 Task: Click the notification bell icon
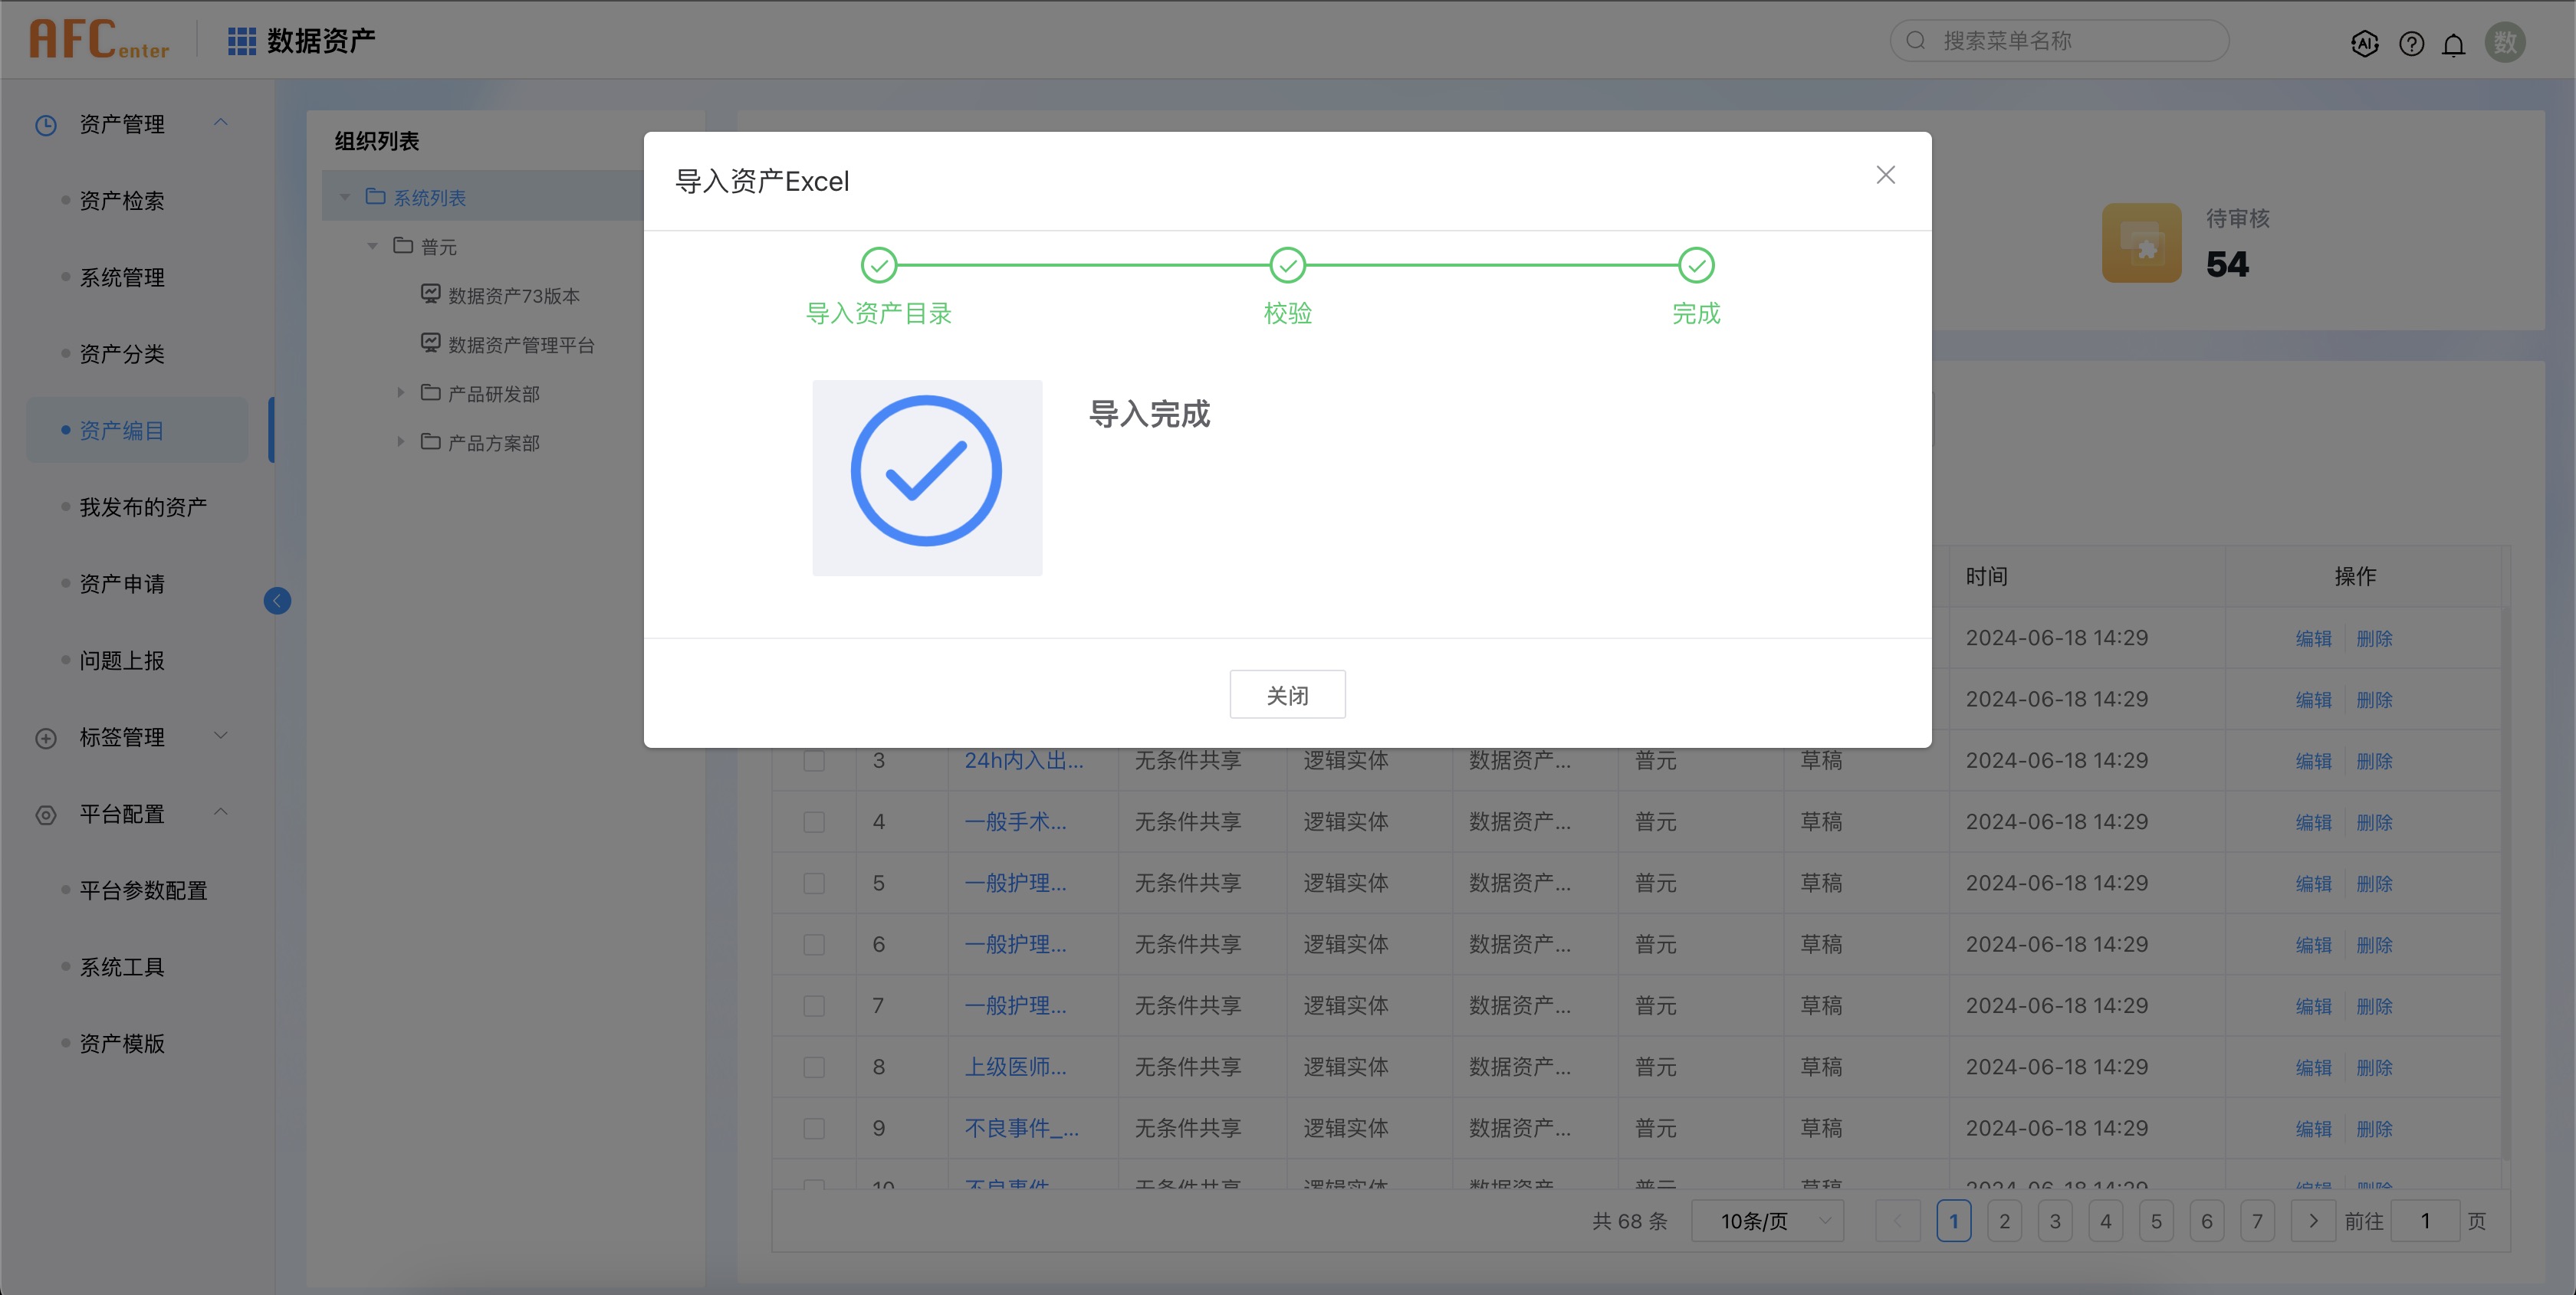coord(2453,44)
